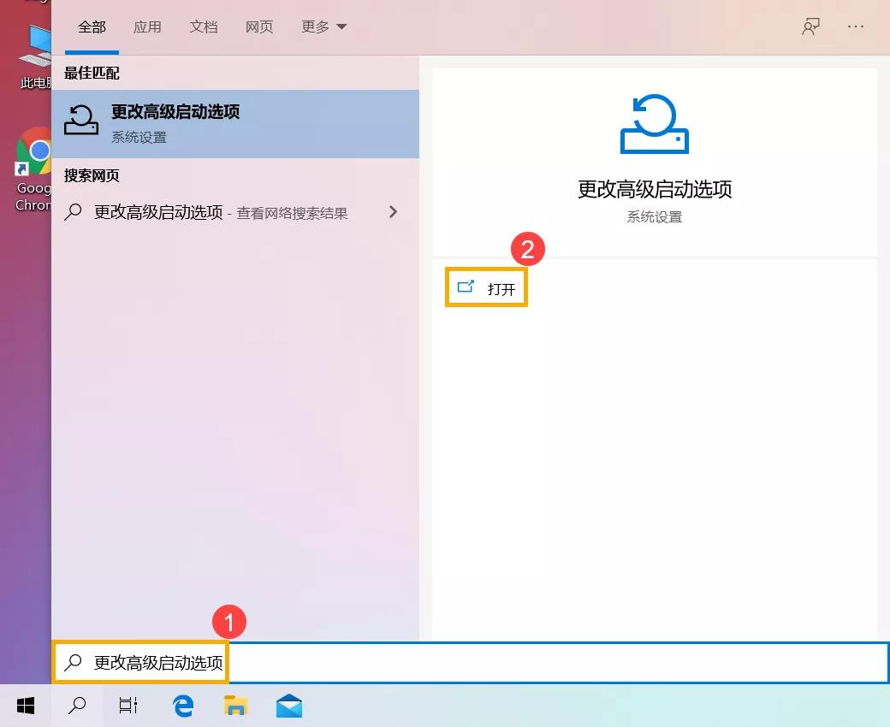Open Microsoft Edge from the taskbar
890x727 pixels.
[x=182, y=706]
